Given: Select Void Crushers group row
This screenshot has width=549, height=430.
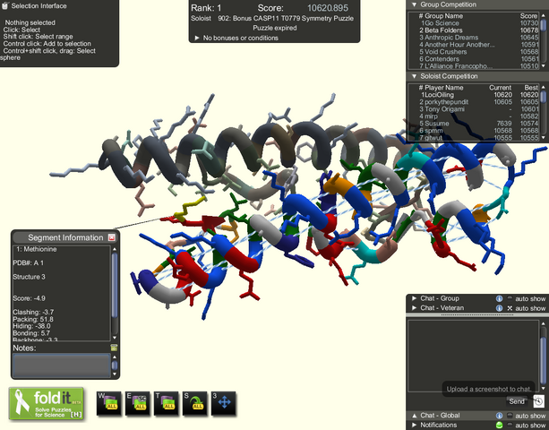Looking at the screenshot, I should coord(478,52).
